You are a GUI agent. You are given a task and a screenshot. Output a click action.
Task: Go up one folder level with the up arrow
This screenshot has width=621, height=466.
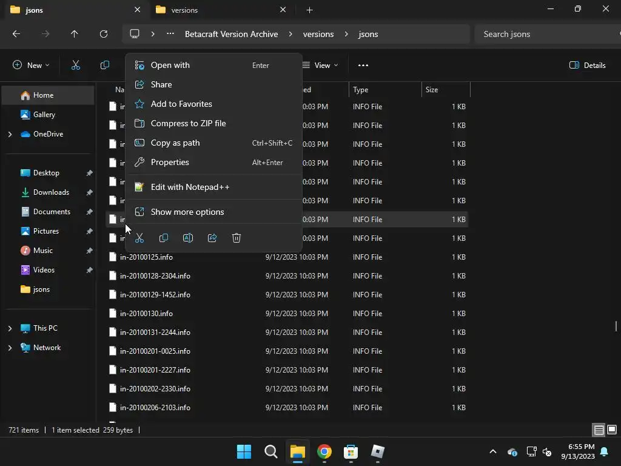point(74,34)
